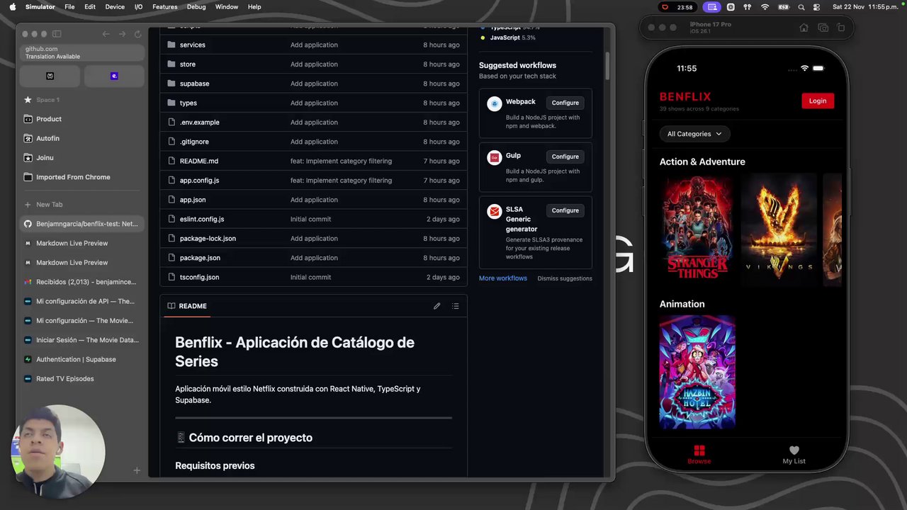
Task: Open Spotlight search in menu bar
Action: point(801,7)
